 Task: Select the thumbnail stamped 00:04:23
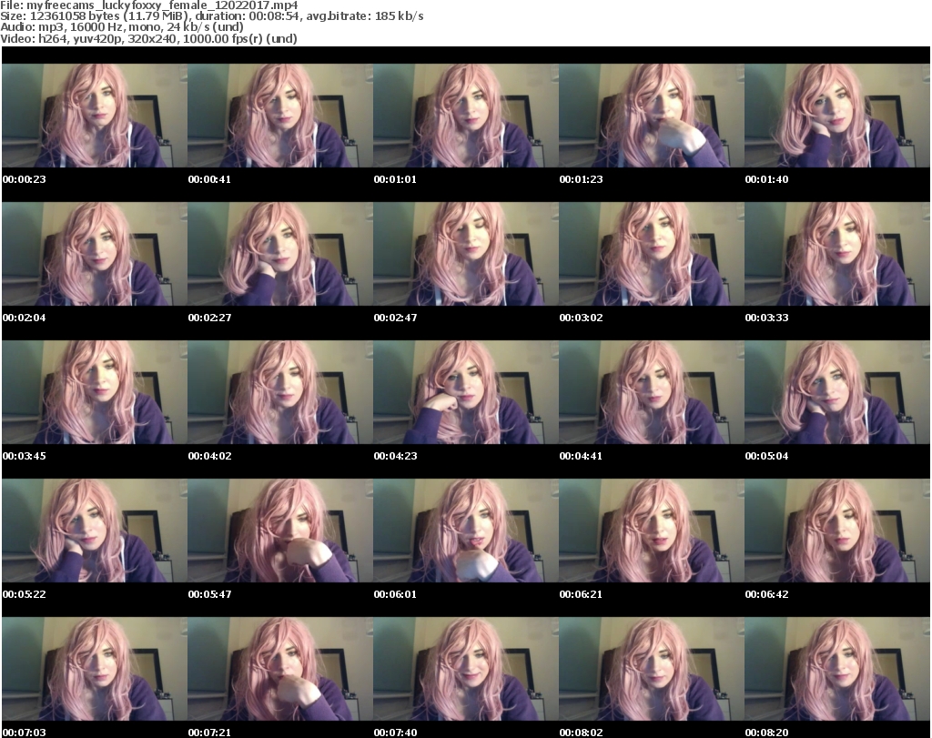(x=466, y=393)
